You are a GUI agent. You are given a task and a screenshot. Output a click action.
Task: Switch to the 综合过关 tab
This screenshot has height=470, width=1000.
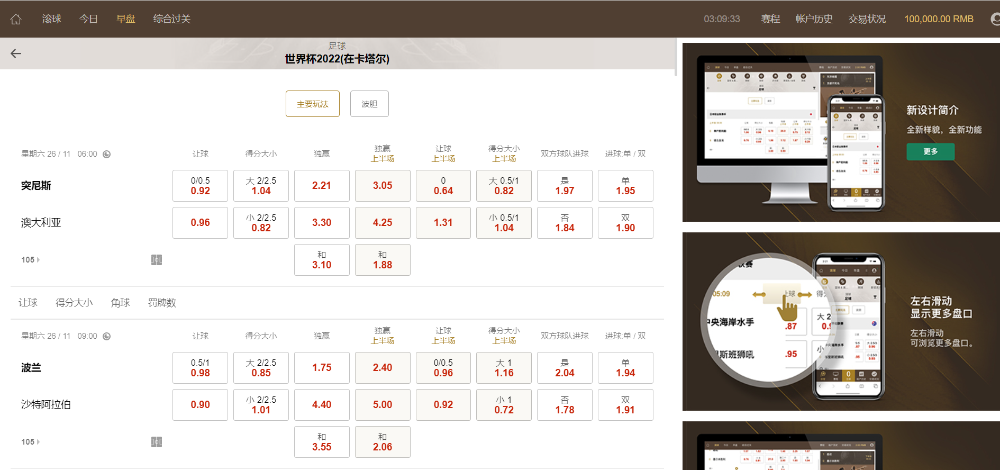pyautogui.click(x=171, y=19)
